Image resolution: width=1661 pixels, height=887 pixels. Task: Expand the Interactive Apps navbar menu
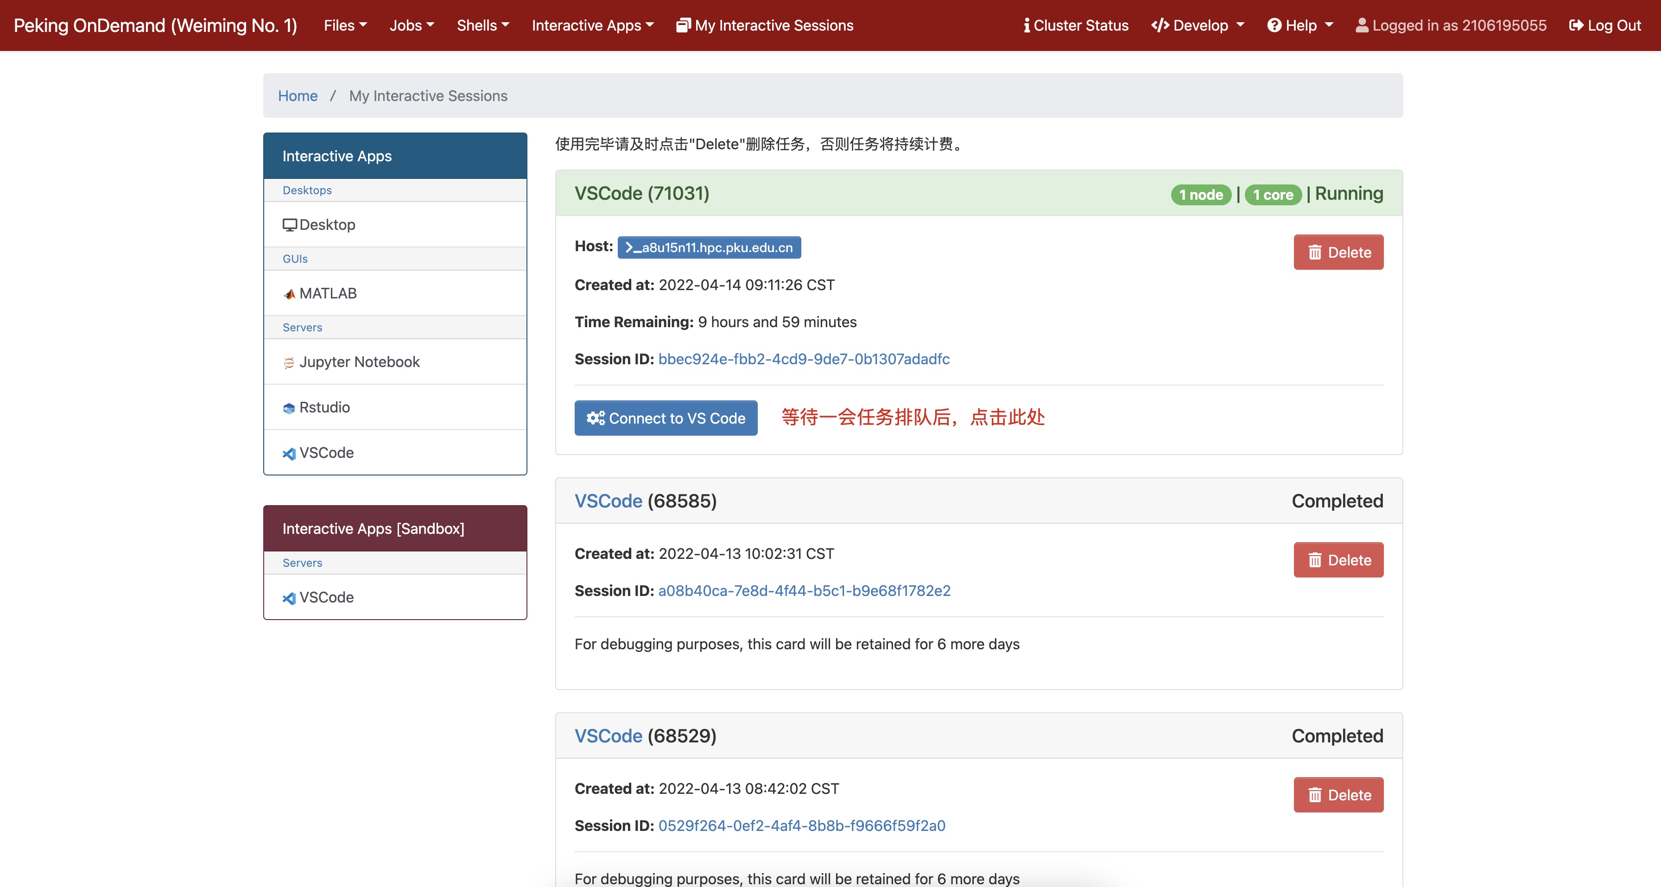(593, 25)
